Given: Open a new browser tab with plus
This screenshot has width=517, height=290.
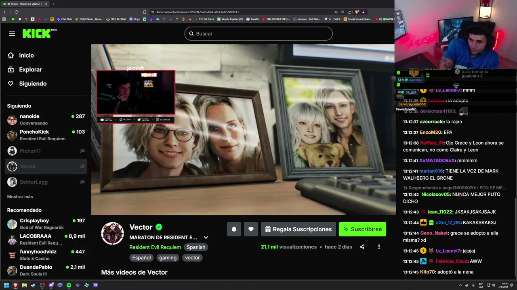Looking at the screenshot, I should pos(53,4).
